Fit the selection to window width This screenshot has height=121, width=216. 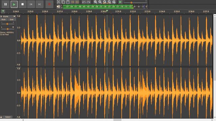coord(105,2)
